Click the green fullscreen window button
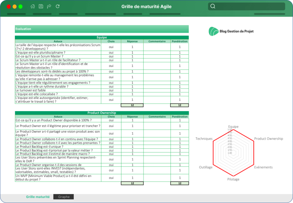This screenshot has height=203, width=293. [x=20, y=7]
